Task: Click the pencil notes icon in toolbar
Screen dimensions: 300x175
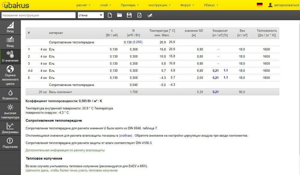Action: pos(150,15)
